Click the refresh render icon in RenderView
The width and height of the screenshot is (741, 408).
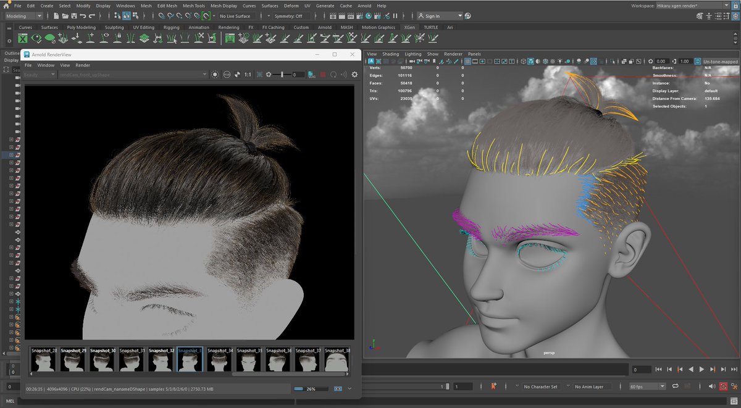click(333, 75)
